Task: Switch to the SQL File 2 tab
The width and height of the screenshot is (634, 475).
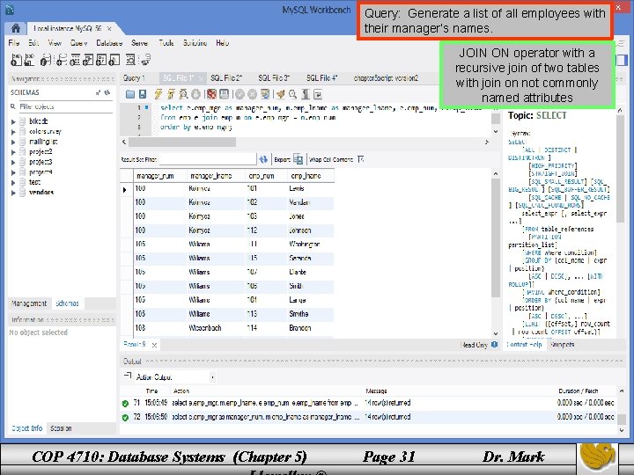Action: tap(226, 78)
